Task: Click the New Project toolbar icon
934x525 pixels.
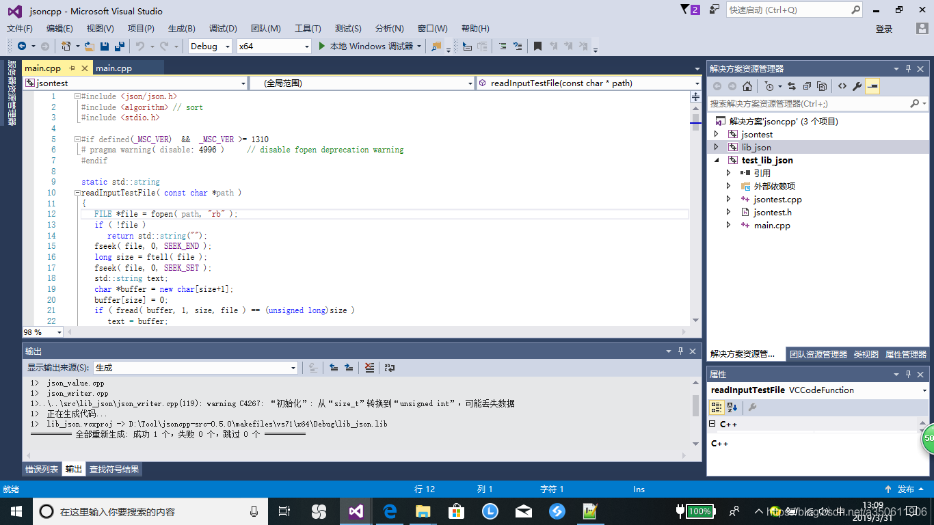Action: (66, 46)
